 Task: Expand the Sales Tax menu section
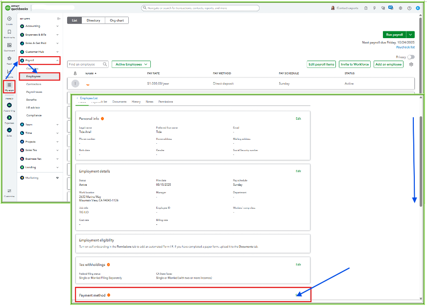(57, 150)
